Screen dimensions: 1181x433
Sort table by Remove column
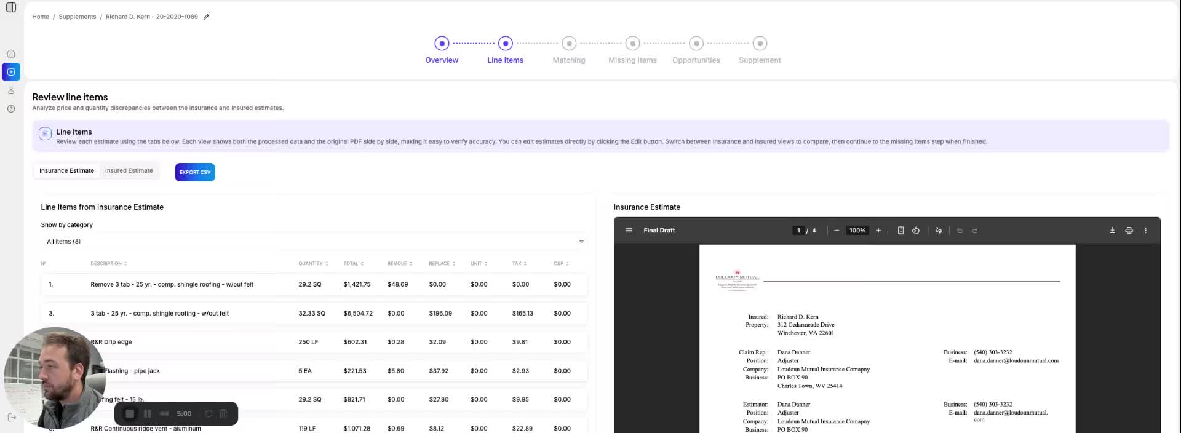pos(400,264)
